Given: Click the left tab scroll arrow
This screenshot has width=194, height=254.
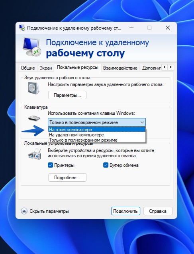Looking at the screenshot, I should click(165, 67).
